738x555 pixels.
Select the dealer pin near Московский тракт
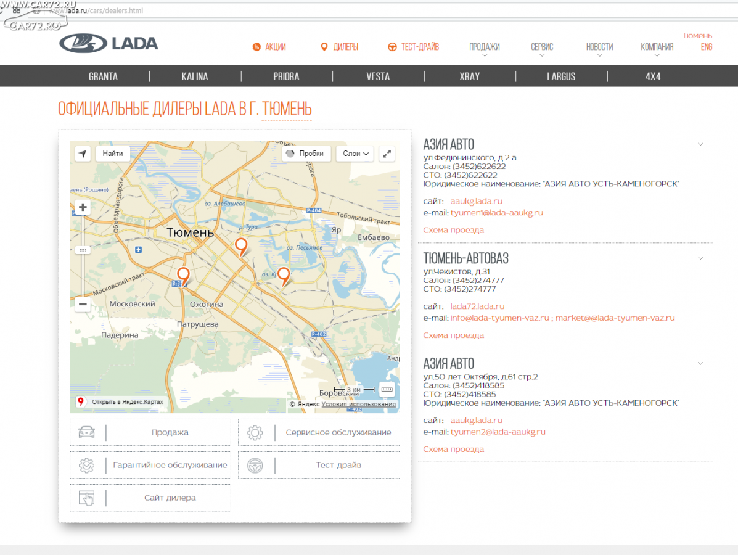click(183, 276)
